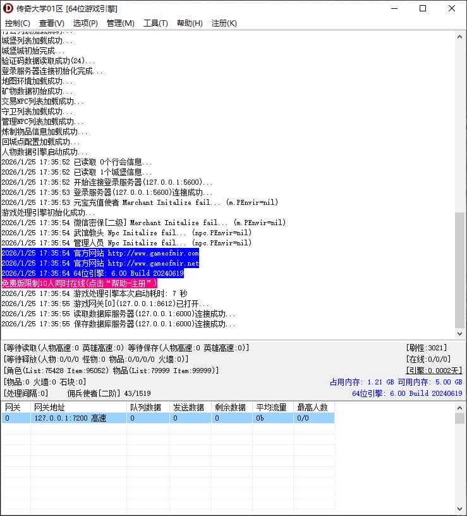The width and height of the screenshot is (467, 516).
Task: Click log line 游戏网关[0](127.0.0.1:8612)已打开
Action: pyautogui.click(x=105, y=304)
